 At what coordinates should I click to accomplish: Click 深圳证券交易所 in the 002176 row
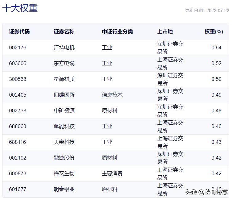point(170,48)
